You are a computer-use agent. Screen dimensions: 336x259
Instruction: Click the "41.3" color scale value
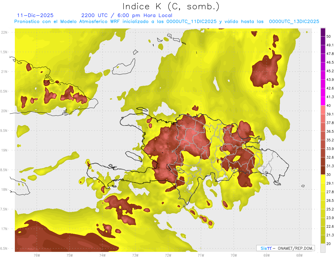[330, 97]
